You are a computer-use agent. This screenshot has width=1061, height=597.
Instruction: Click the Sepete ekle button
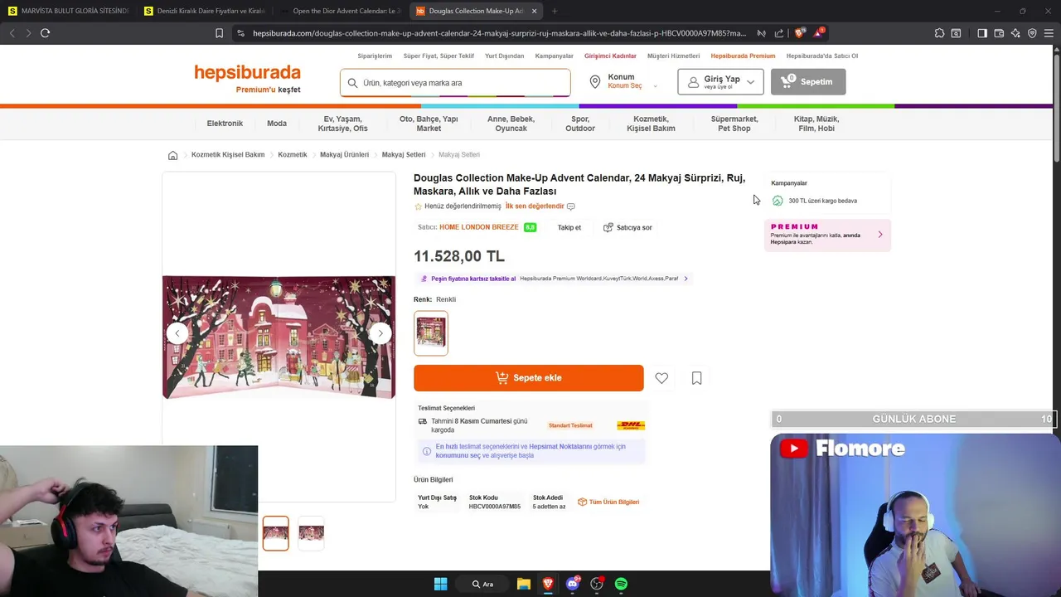tap(529, 378)
